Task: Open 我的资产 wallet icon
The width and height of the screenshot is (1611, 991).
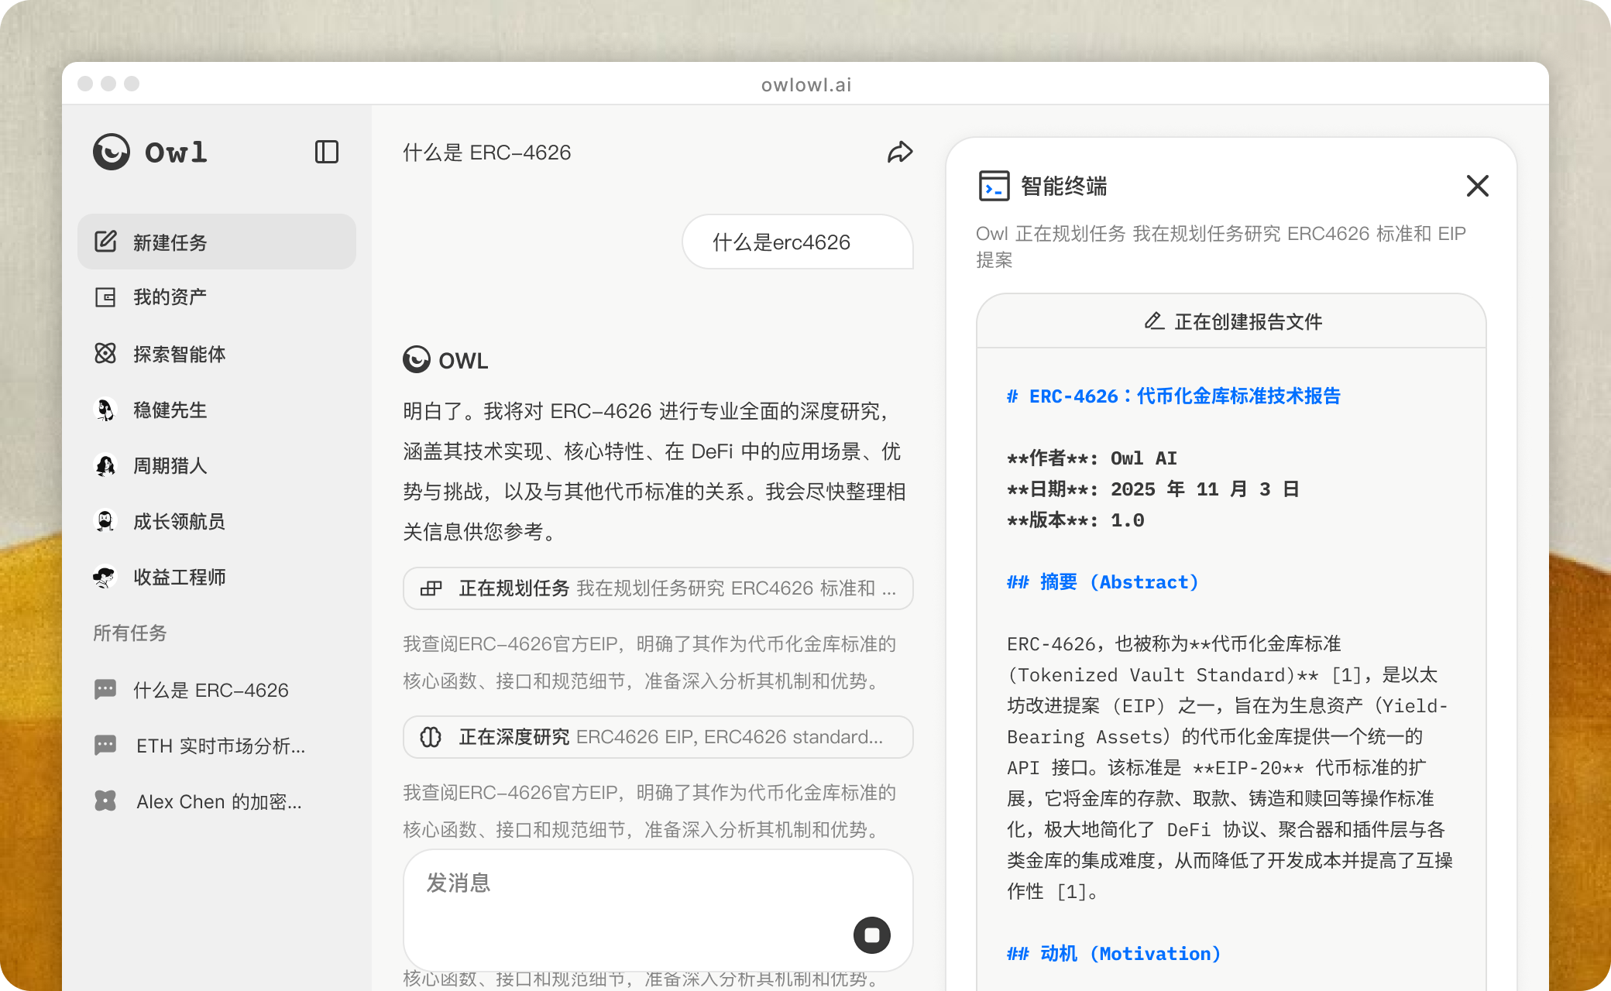Action: (105, 297)
